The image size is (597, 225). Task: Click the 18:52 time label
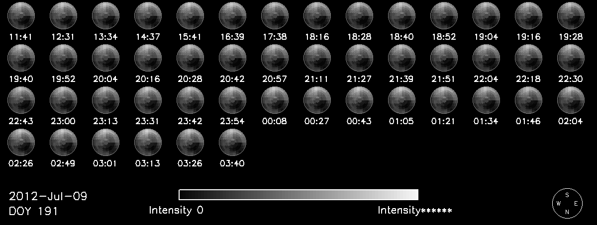click(444, 36)
